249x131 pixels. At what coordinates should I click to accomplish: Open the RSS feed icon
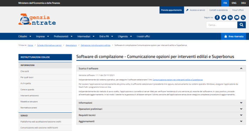tap(243, 17)
